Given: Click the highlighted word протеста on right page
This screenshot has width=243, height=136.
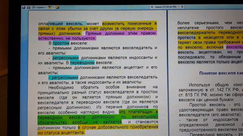Looking at the screenshot, I should click(186, 38).
